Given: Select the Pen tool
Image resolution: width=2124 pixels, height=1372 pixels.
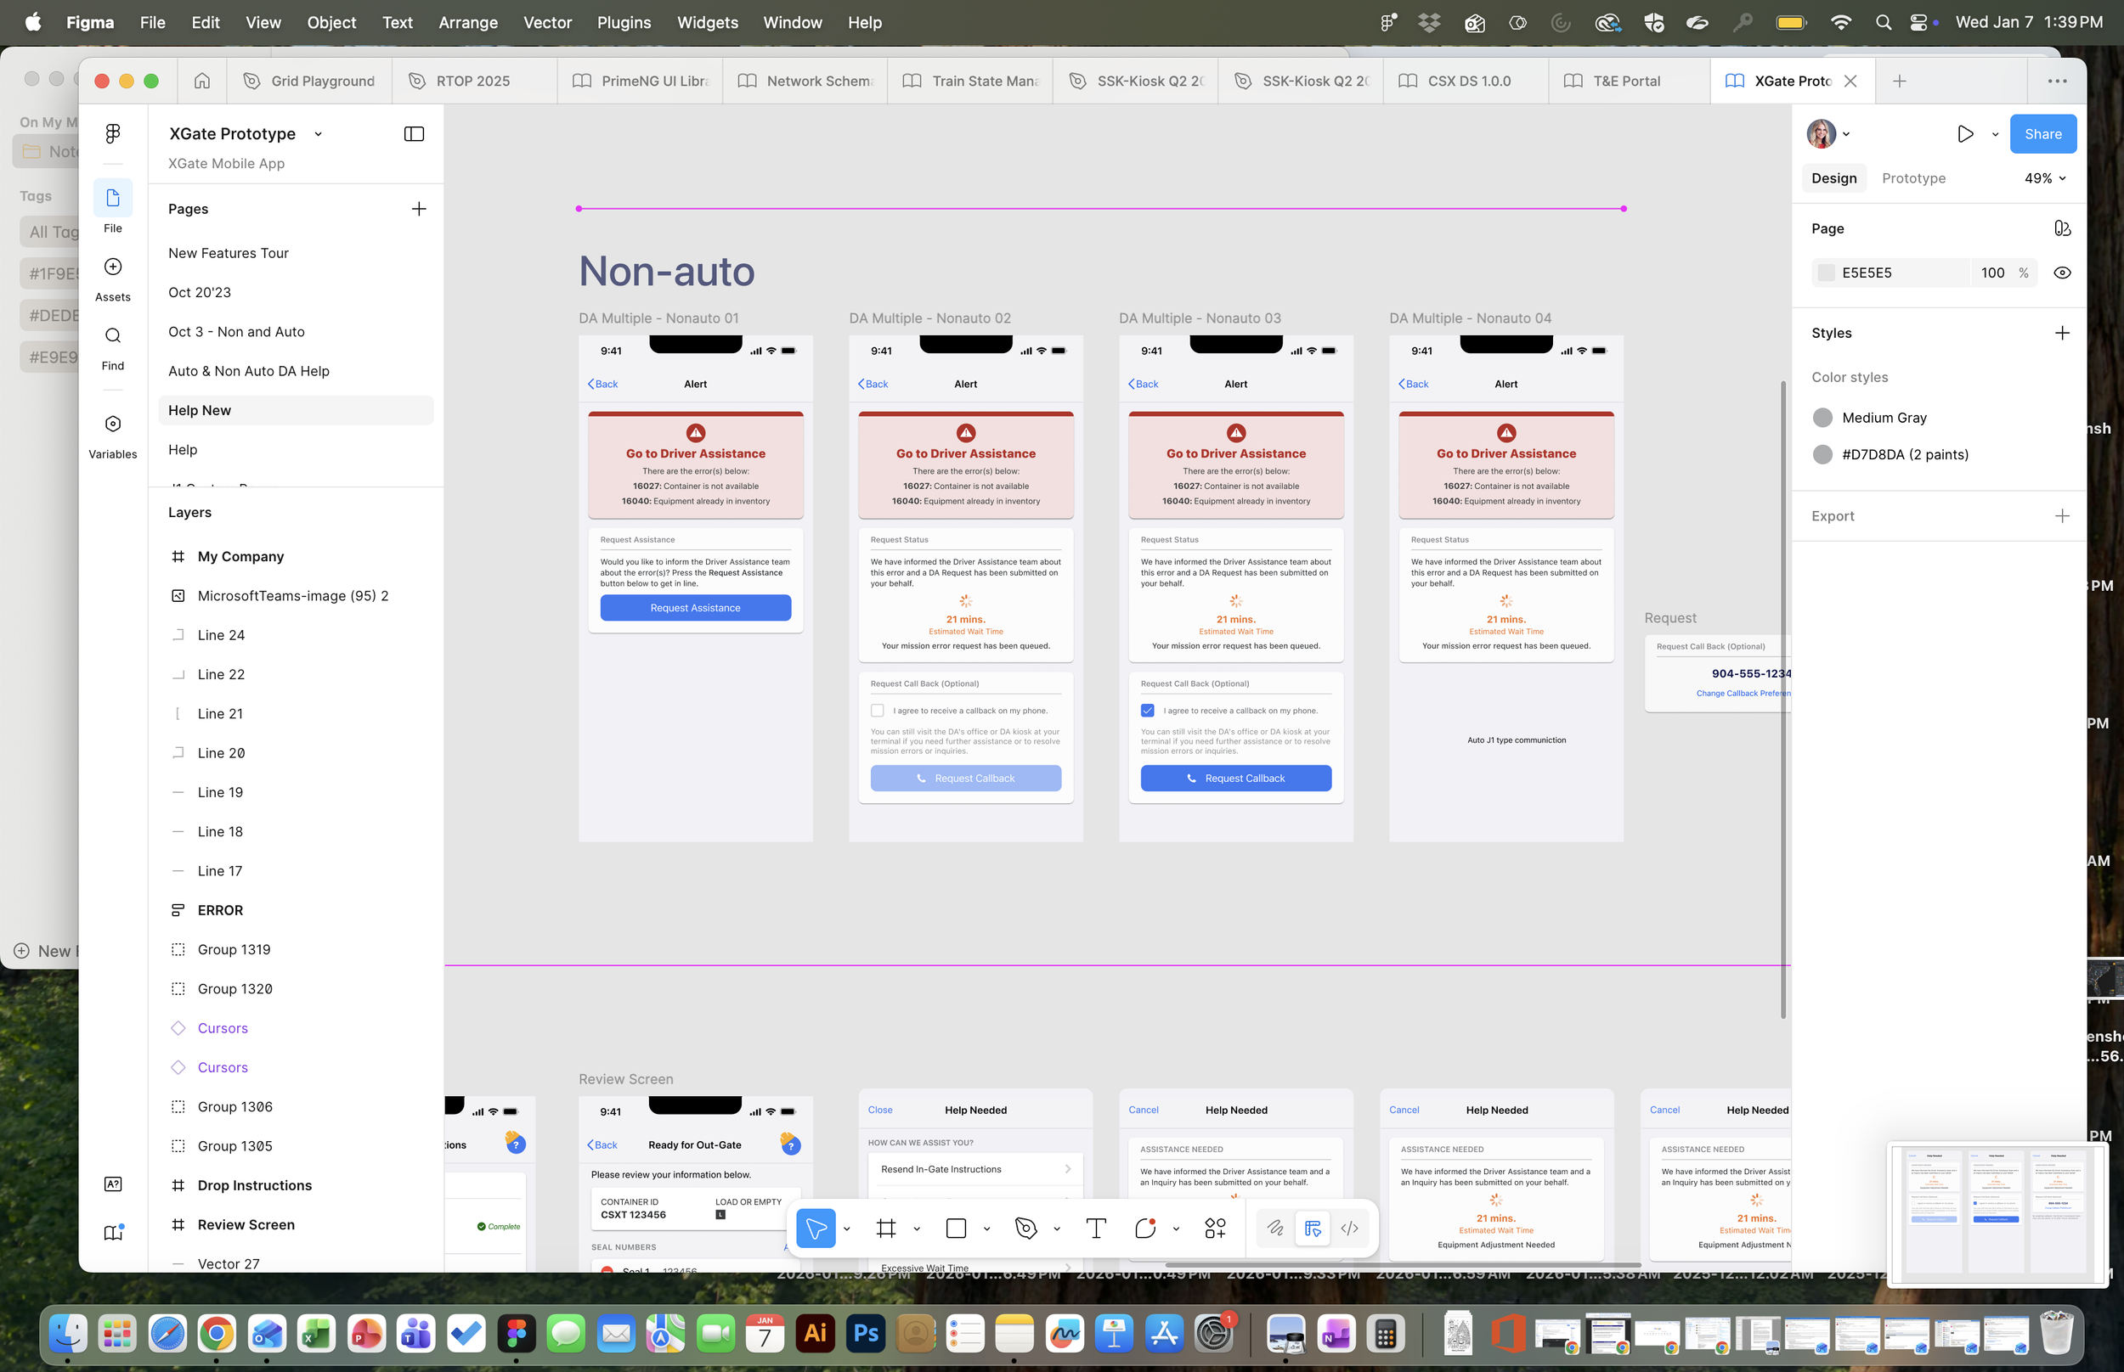Looking at the screenshot, I should coord(1026,1229).
